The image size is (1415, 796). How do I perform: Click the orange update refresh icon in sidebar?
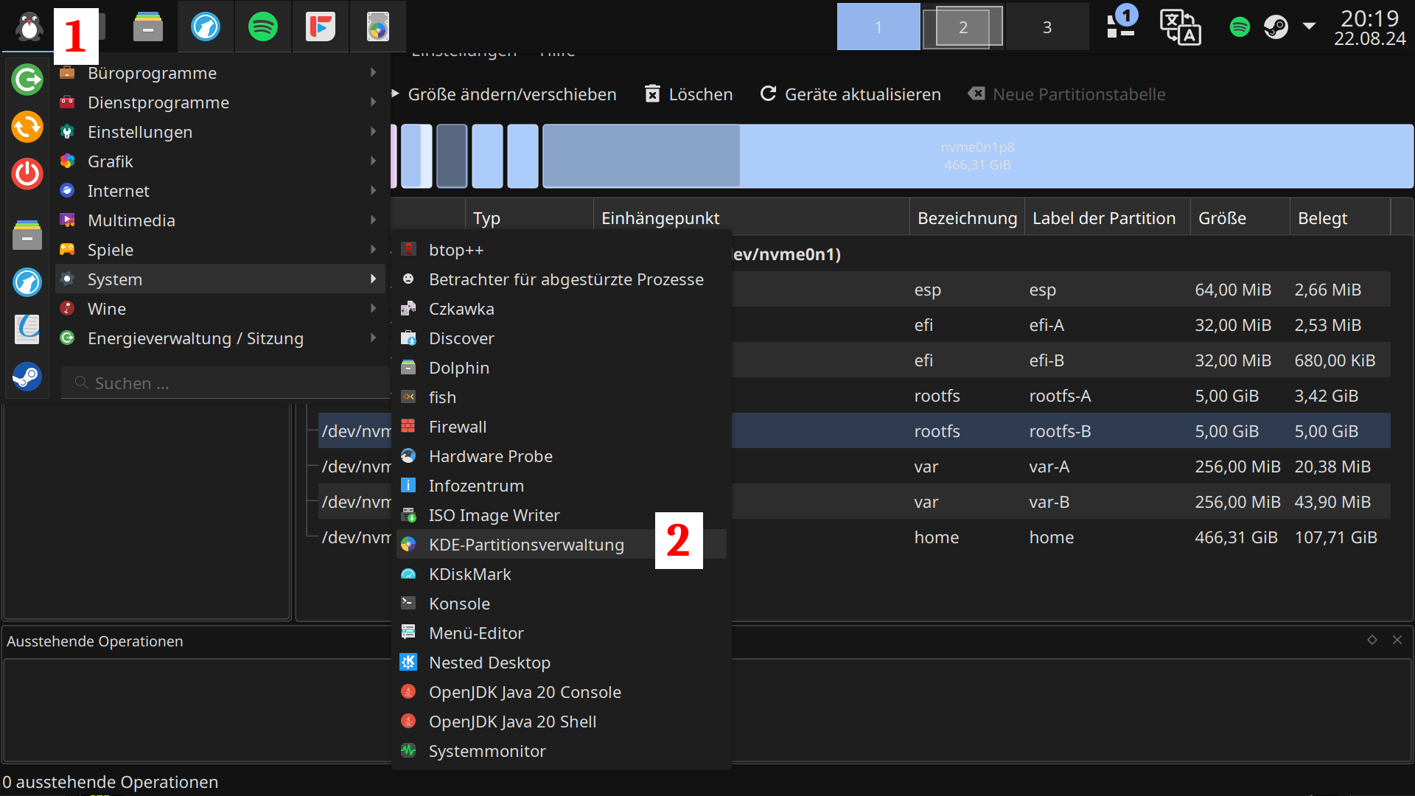pyautogui.click(x=27, y=127)
